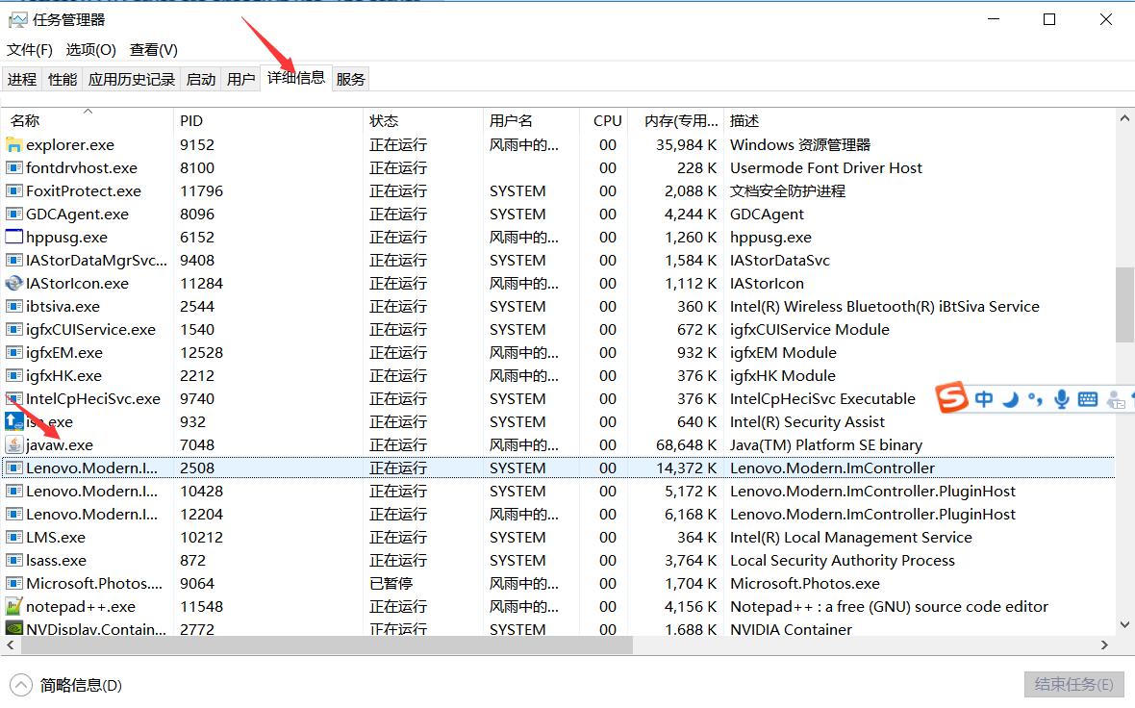The width and height of the screenshot is (1135, 708).
Task: Sort by the PID column header
Action: click(267, 121)
